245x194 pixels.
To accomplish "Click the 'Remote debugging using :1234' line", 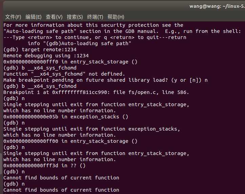I will [46, 56].
